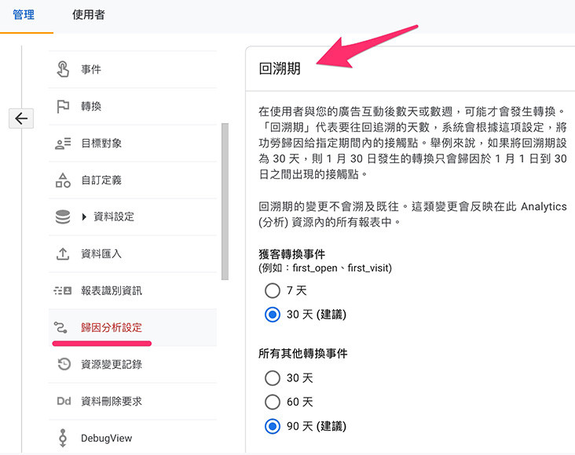This screenshot has height=455, width=575.
Task: Click the 報表識別資訊 identity icon
Action: click(63, 290)
